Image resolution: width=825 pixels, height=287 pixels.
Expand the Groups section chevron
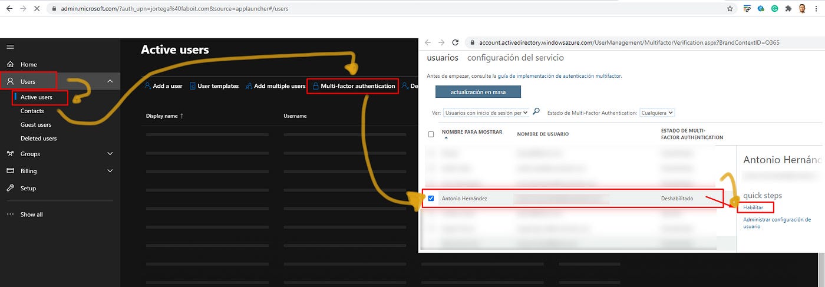click(110, 154)
